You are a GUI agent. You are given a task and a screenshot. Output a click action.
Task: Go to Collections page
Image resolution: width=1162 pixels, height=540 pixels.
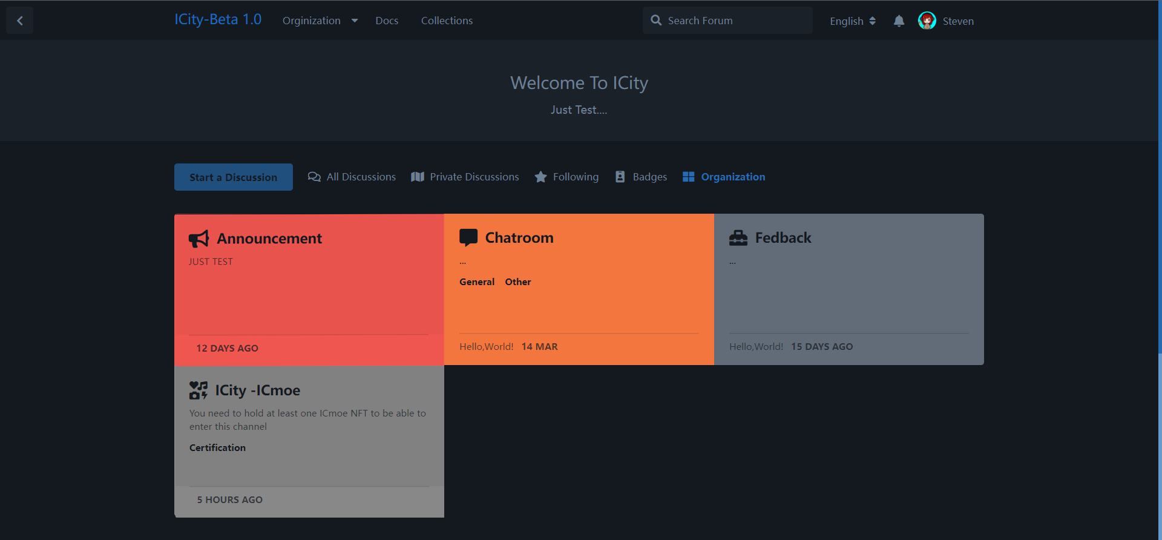pyautogui.click(x=447, y=21)
